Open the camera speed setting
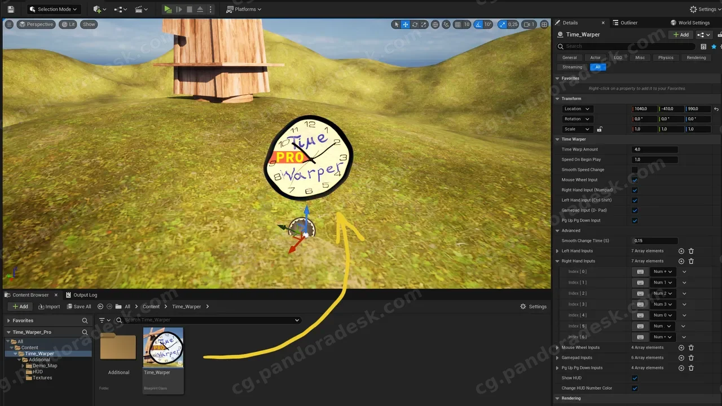The height and width of the screenshot is (406, 722). coord(529,24)
